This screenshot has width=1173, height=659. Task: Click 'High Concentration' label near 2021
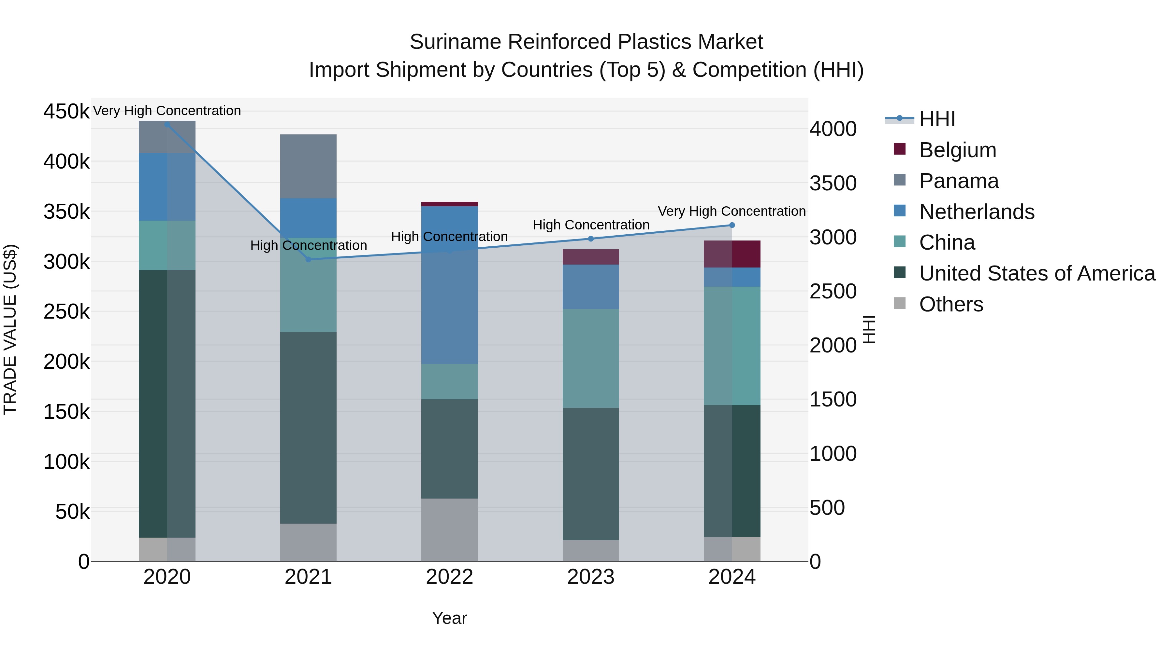pyautogui.click(x=309, y=246)
